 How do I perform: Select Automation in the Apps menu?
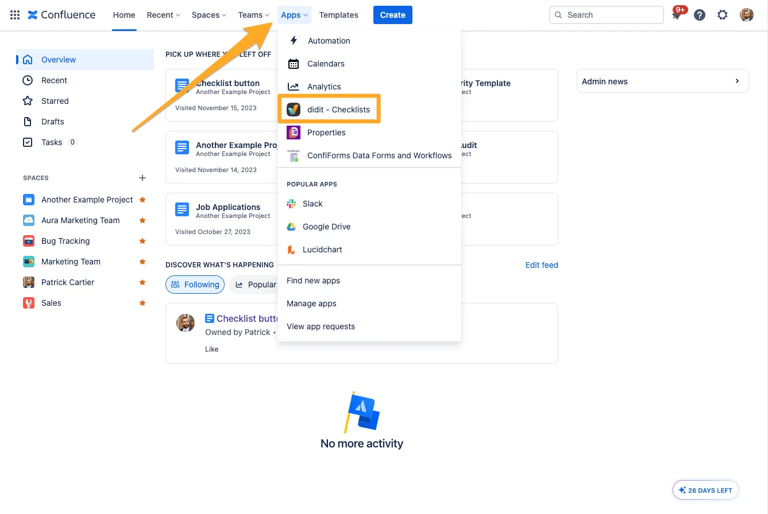click(x=329, y=41)
